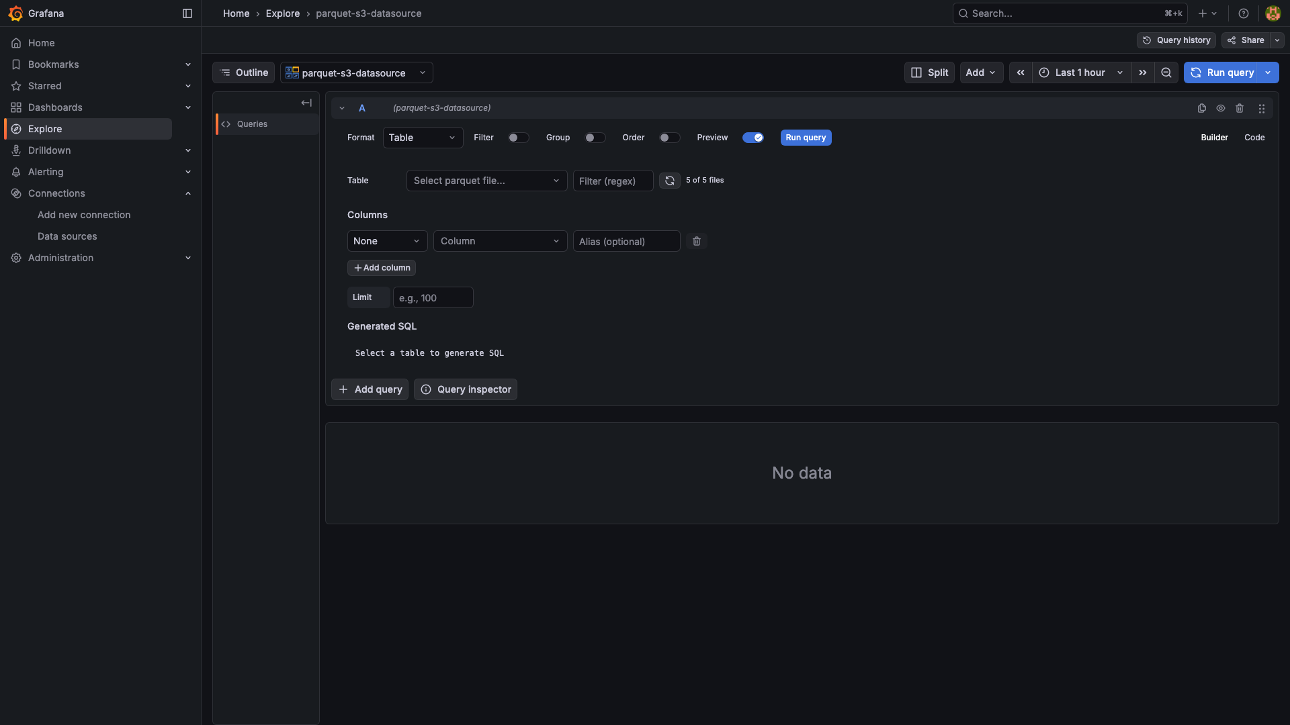Dock the sidebar menu icon

coord(187,13)
